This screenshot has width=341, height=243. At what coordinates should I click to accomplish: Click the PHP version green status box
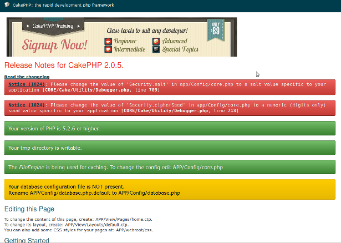click(x=172, y=128)
